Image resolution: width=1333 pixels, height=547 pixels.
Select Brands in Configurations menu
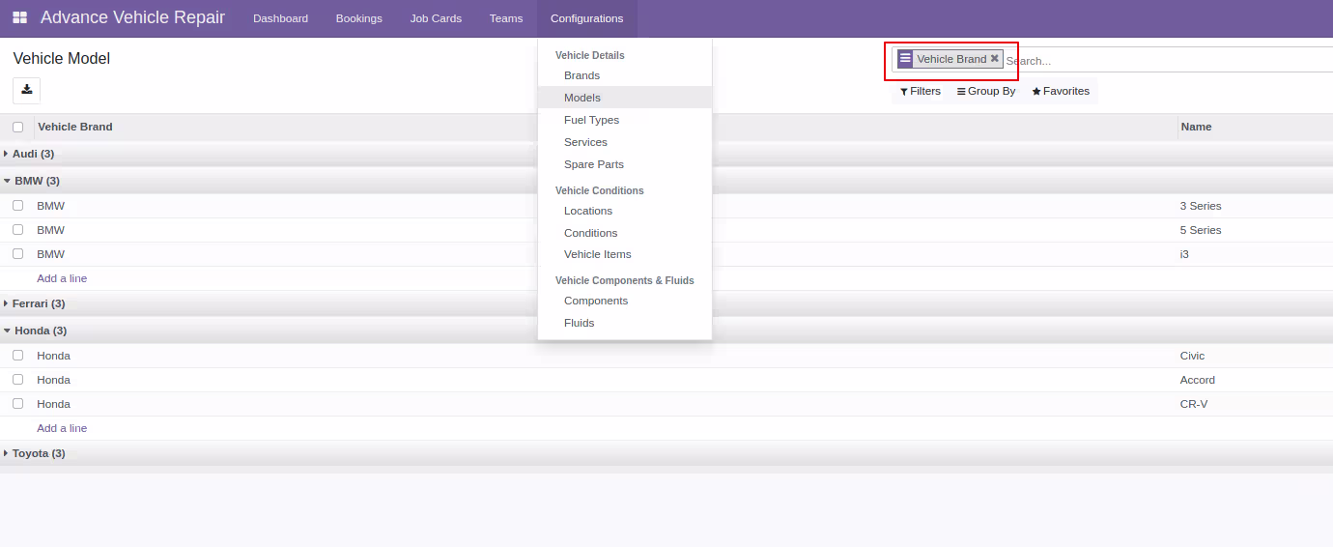point(625,75)
